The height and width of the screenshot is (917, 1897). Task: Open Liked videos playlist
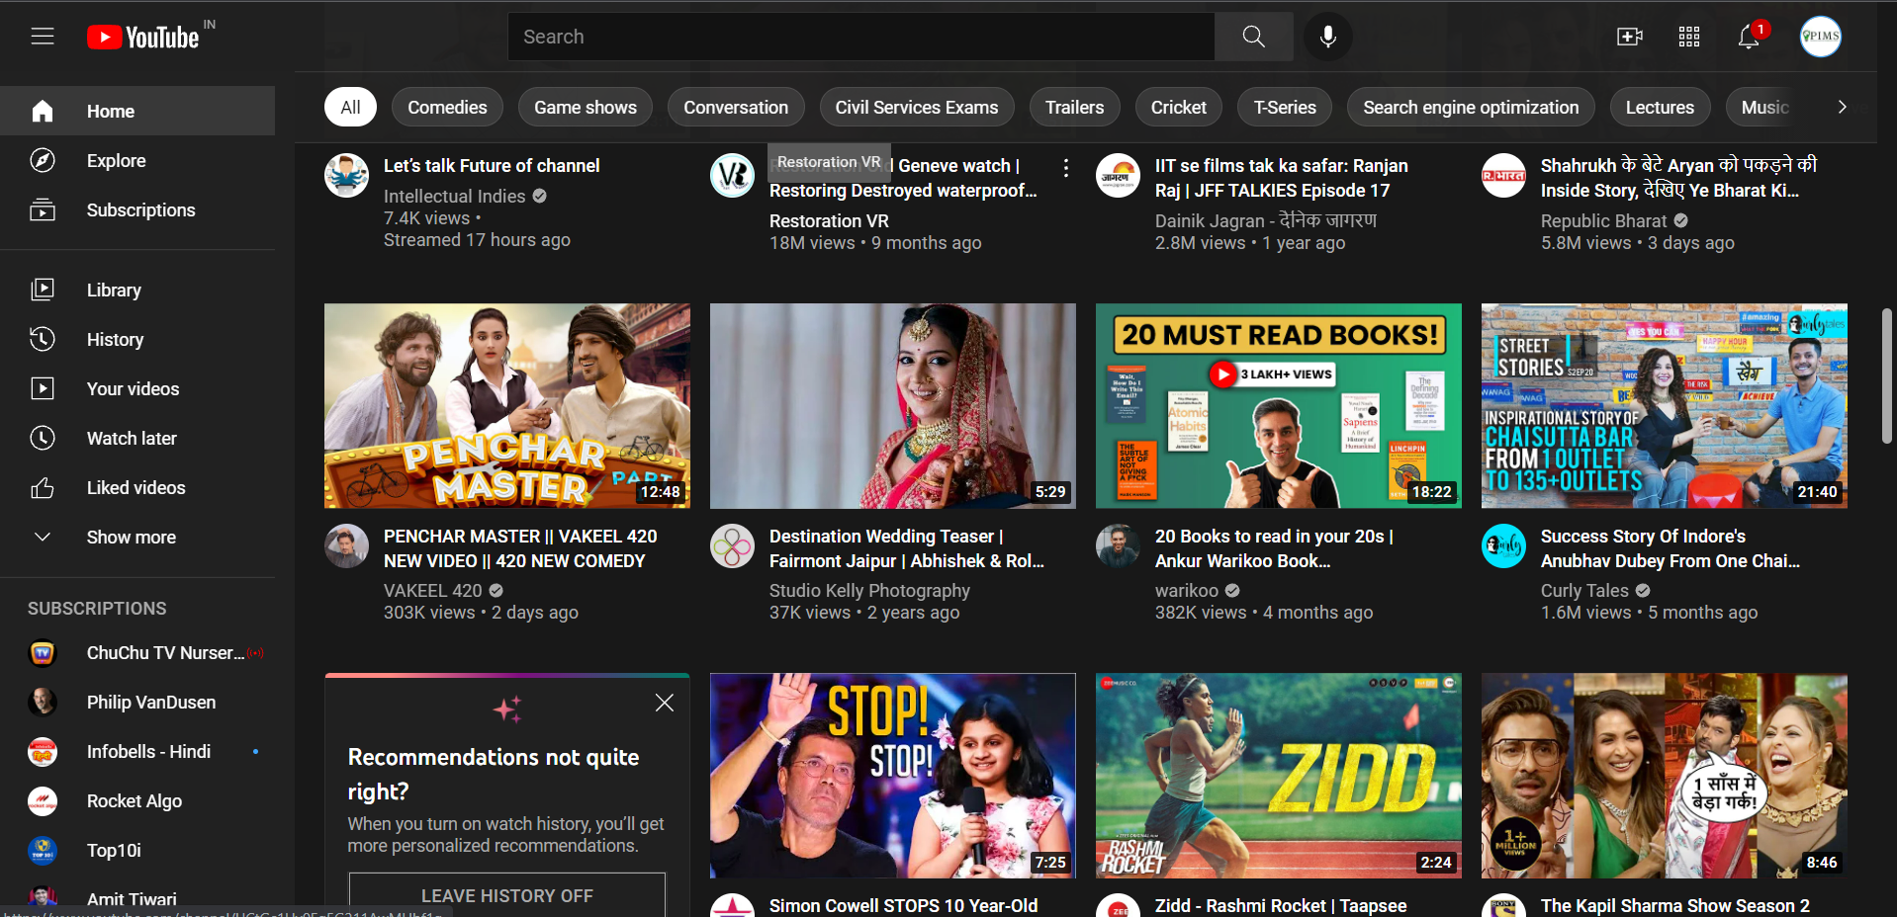click(137, 487)
